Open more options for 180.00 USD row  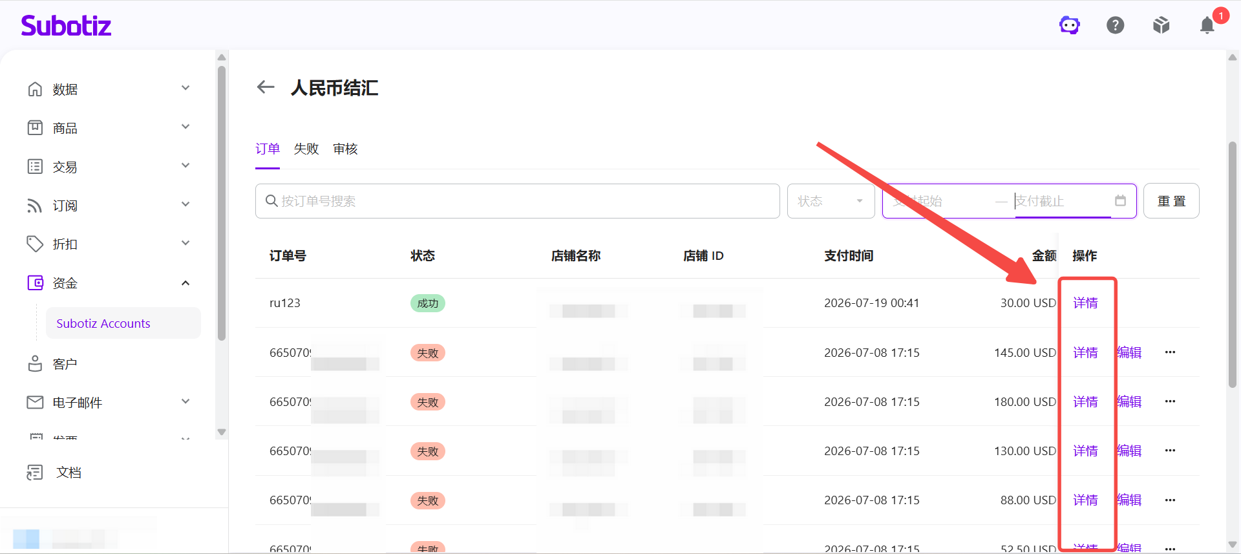click(x=1170, y=401)
